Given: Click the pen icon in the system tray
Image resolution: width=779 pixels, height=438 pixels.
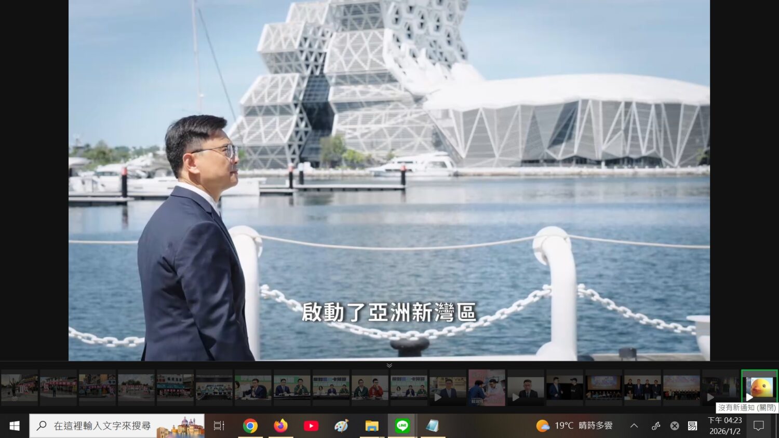Looking at the screenshot, I should tap(656, 426).
